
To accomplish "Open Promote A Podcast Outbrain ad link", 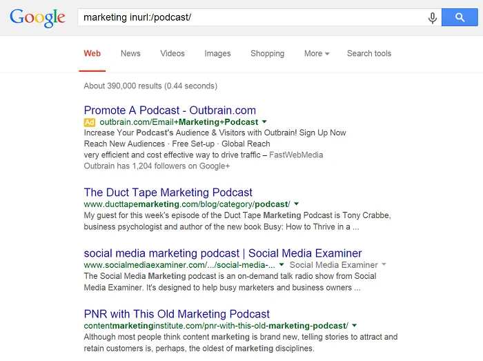I will click(x=170, y=110).
